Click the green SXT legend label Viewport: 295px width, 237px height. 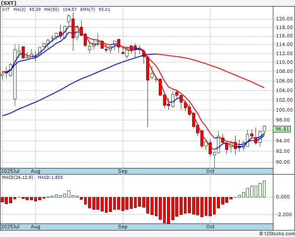(x=6, y=10)
